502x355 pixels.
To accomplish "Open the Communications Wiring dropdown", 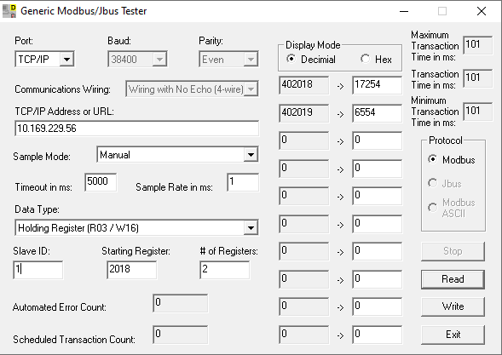I will click(192, 89).
